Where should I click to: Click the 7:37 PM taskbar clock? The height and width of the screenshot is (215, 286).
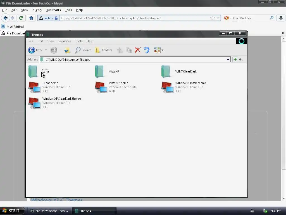(x=276, y=211)
